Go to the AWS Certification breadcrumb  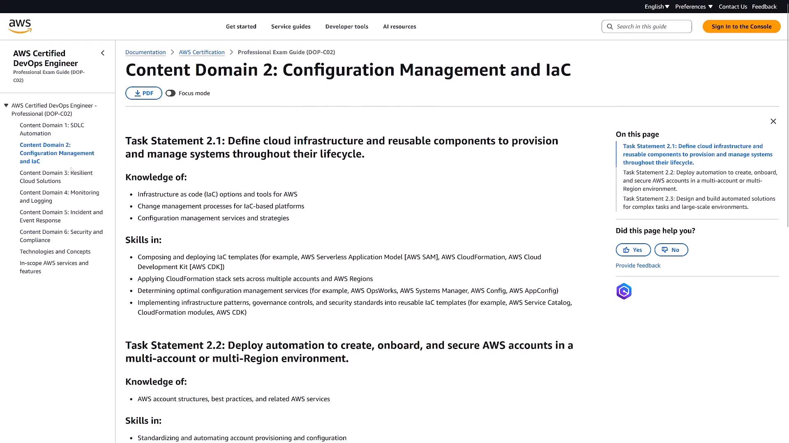[x=201, y=52]
